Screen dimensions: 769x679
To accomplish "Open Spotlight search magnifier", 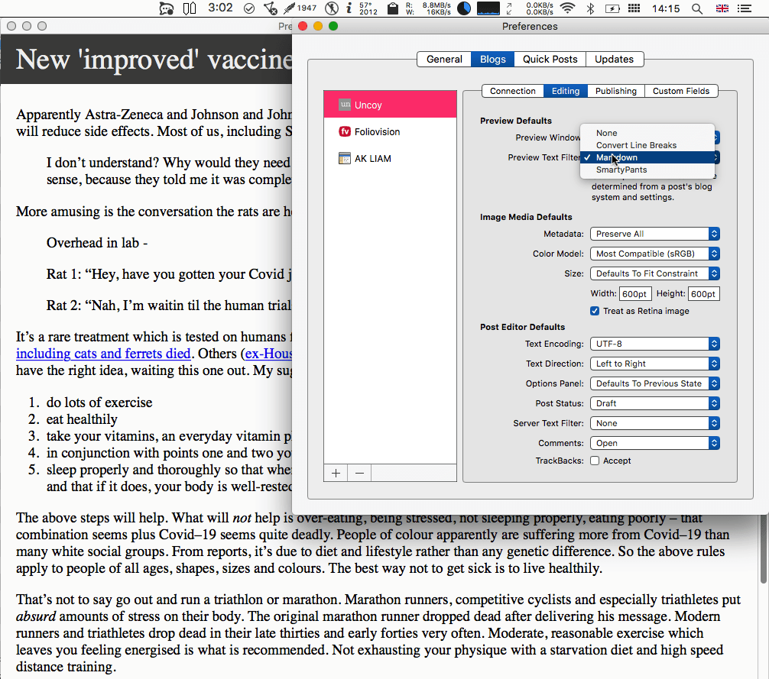I will click(697, 8).
